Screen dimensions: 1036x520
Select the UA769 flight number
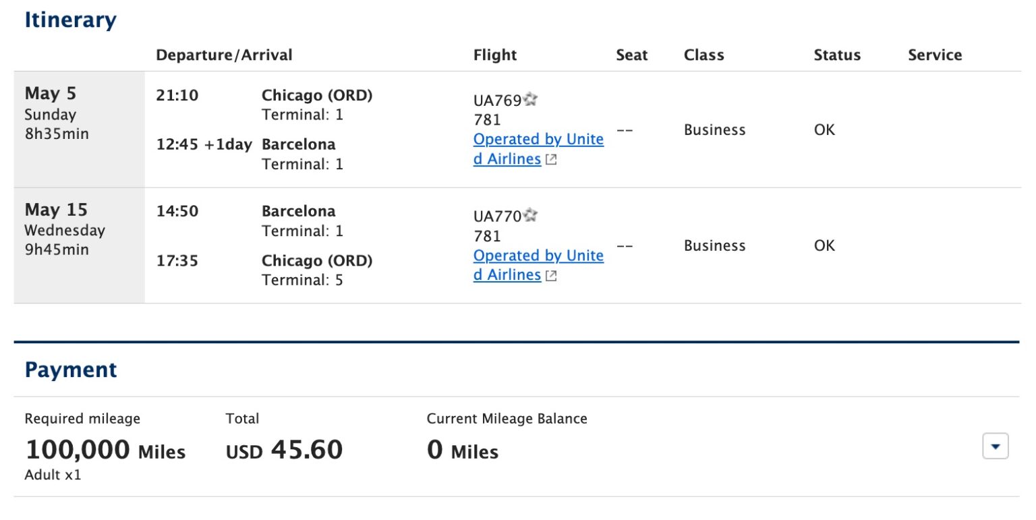(x=498, y=99)
